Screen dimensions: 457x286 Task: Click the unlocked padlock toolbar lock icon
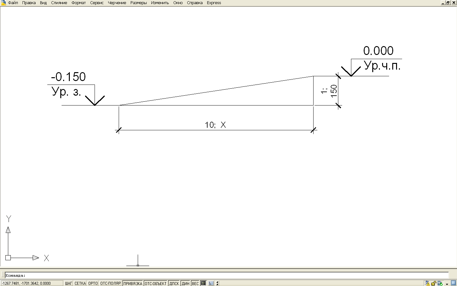(434, 283)
